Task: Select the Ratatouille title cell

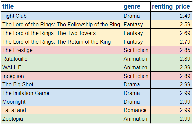Action: [62, 59]
